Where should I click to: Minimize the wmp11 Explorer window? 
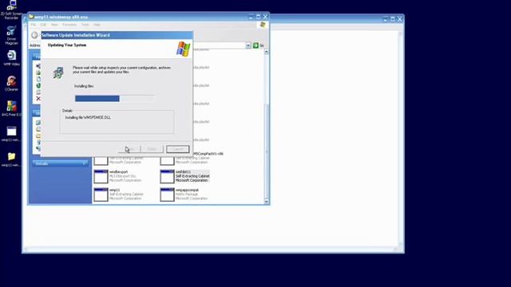[251, 17]
